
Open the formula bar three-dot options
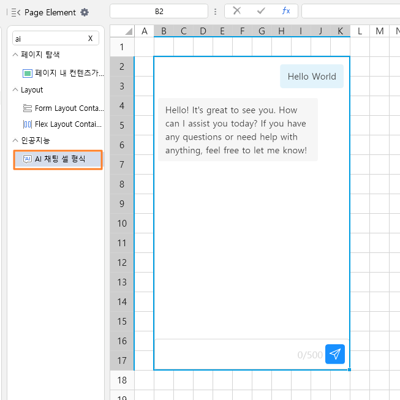point(216,12)
